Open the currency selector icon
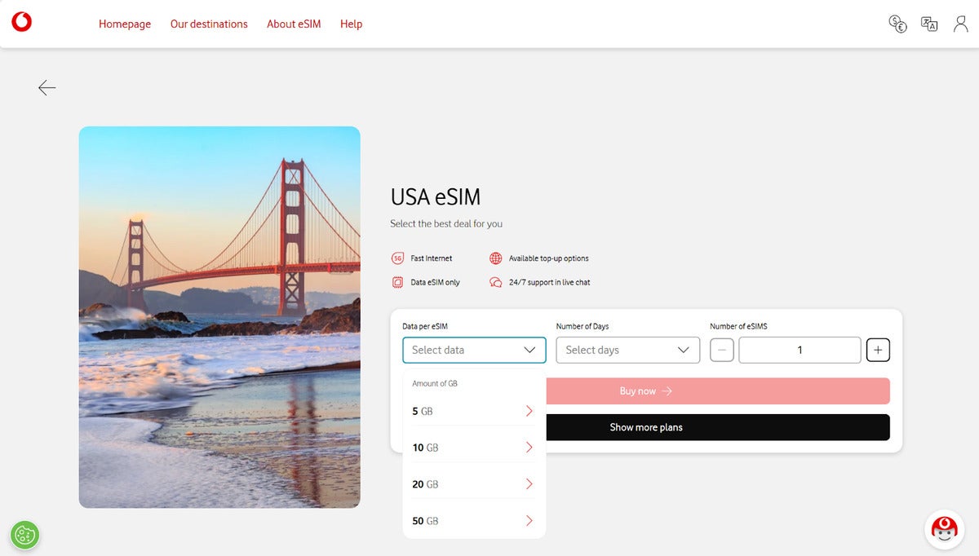Screen dimensions: 979x556 (x=897, y=24)
